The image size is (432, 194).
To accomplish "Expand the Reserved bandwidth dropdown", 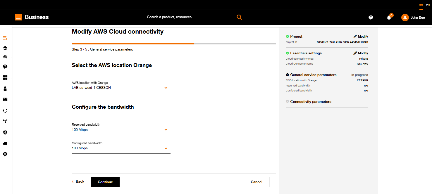I will [121, 129].
